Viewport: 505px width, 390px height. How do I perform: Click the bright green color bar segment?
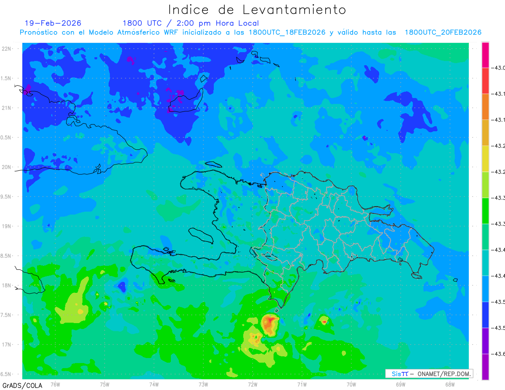[x=485, y=210]
